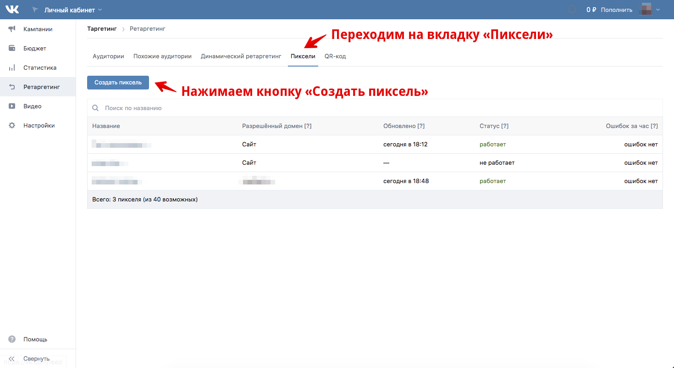Click the [?] hint next to Разрешённый домен
This screenshot has width=674, height=368.
308,126
